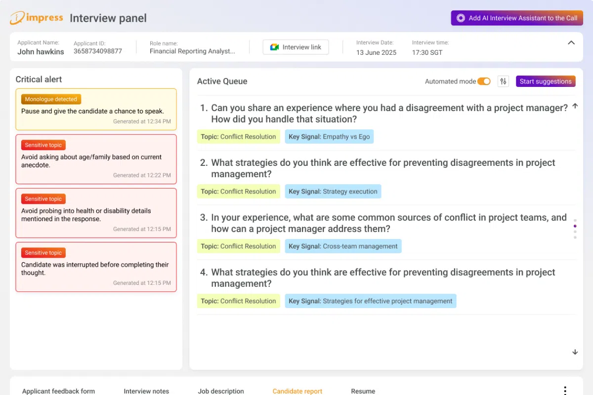593x395 pixels.
Task: Select the highlighted purple pagination dot
Action: coord(575,226)
